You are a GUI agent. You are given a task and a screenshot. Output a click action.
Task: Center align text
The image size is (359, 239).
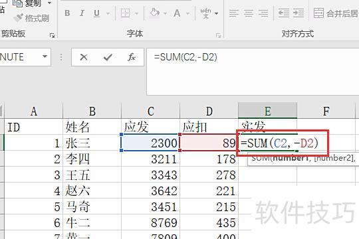pyautogui.click(x=249, y=13)
